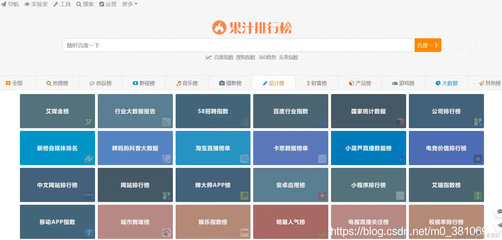Open the 实验室 menu item

click(36, 4)
